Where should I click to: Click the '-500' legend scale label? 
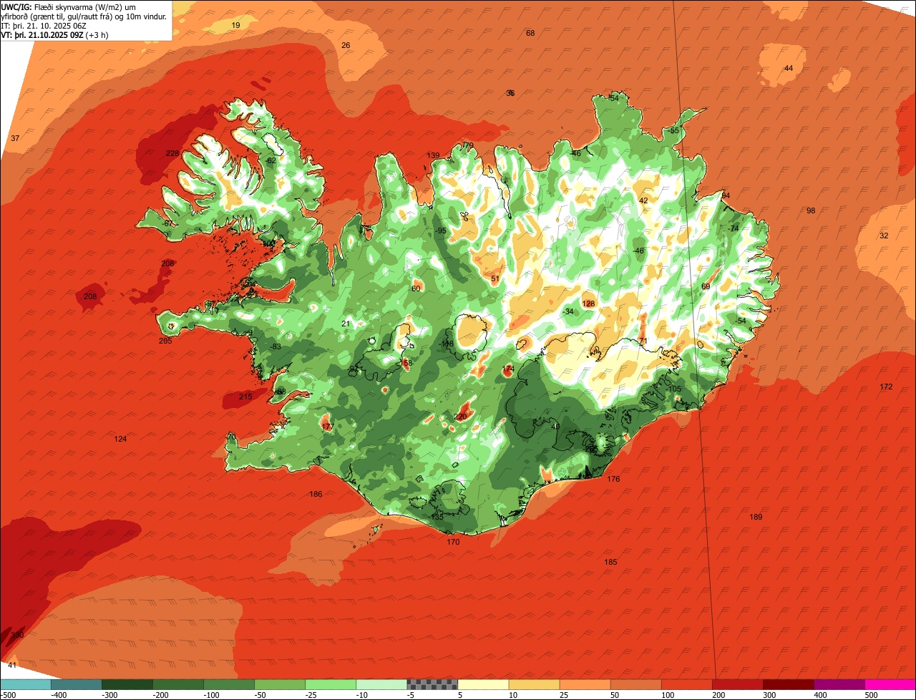click(x=8, y=695)
